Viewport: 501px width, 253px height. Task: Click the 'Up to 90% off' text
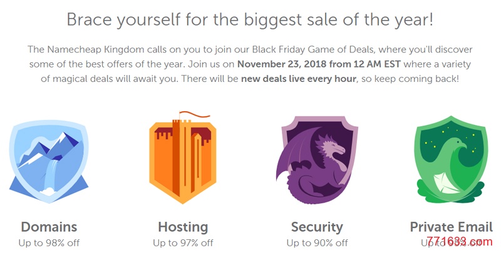tap(317, 243)
